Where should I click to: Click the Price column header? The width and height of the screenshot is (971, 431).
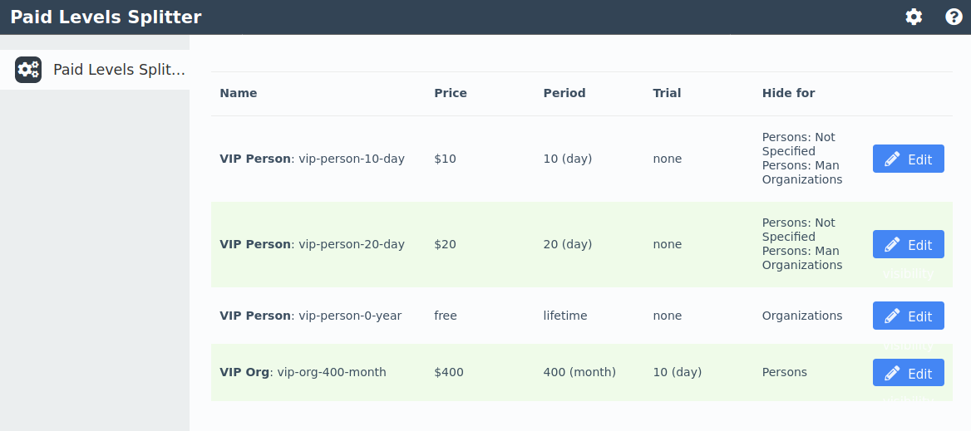coord(451,93)
